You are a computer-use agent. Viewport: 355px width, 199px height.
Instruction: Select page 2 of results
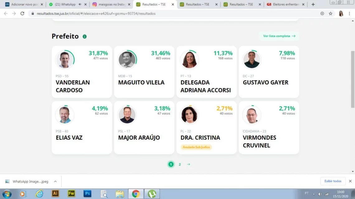[x=180, y=164]
